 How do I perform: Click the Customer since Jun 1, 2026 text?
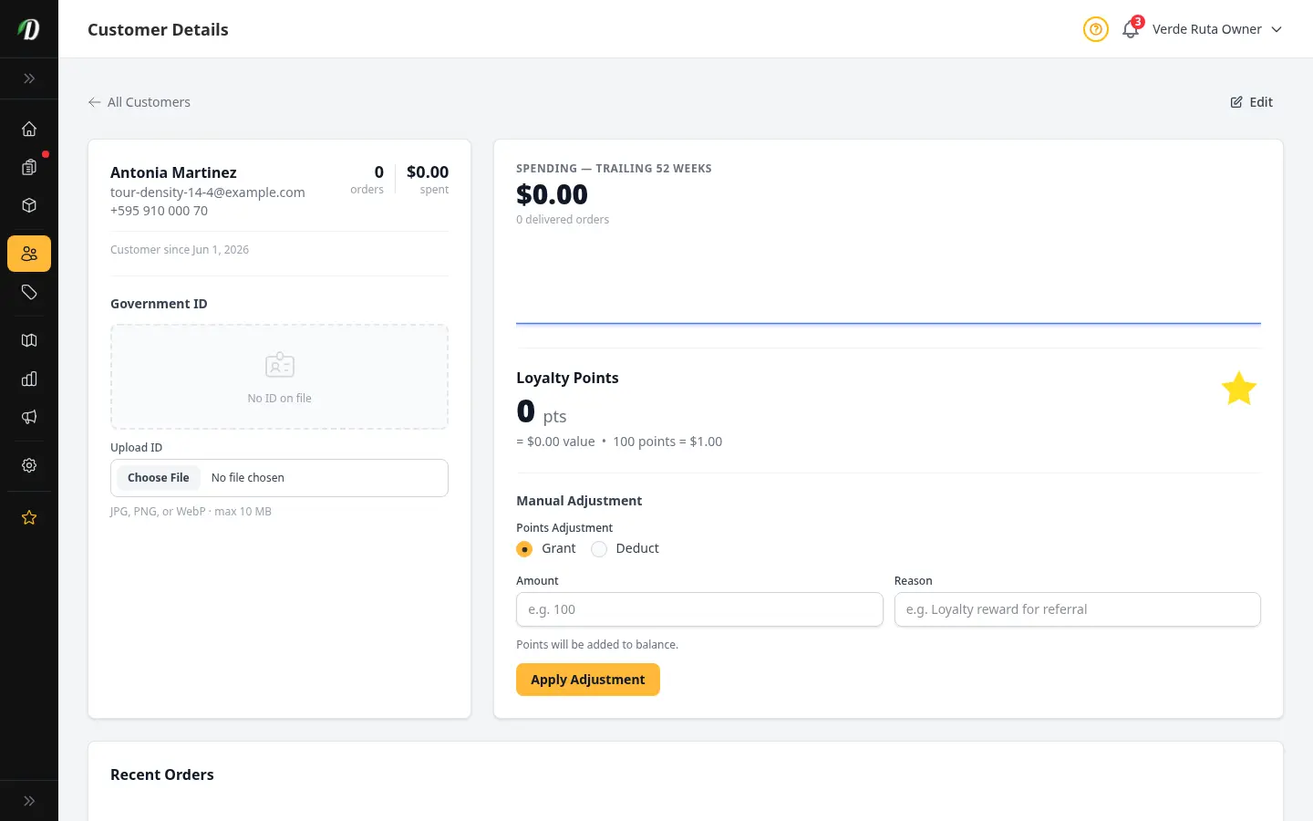pyautogui.click(x=180, y=250)
